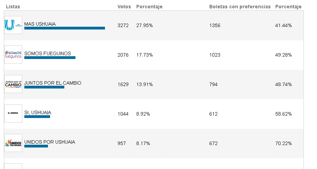Click the 70.22% preference percentage
The image size is (317, 169).
tap(283, 143)
